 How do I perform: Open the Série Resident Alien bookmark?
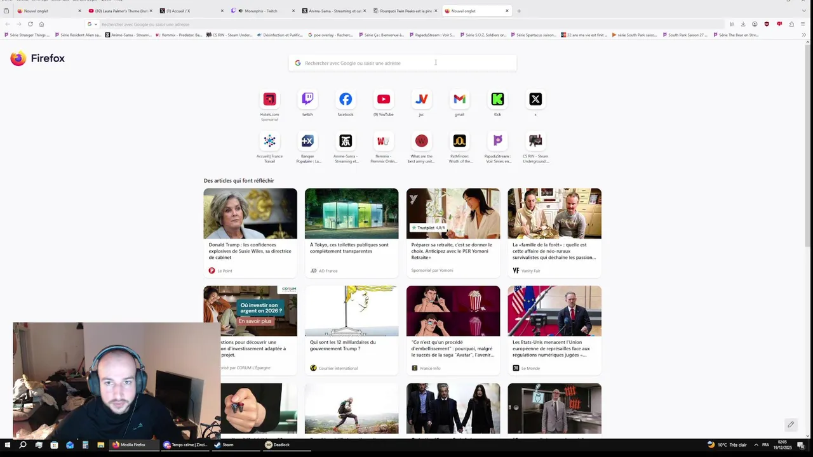click(x=77, y=35)
